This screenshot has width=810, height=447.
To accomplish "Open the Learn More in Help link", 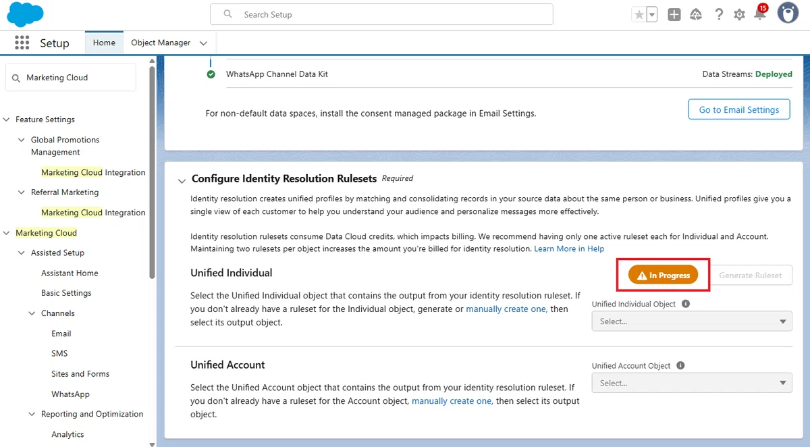I will point(569,249).
